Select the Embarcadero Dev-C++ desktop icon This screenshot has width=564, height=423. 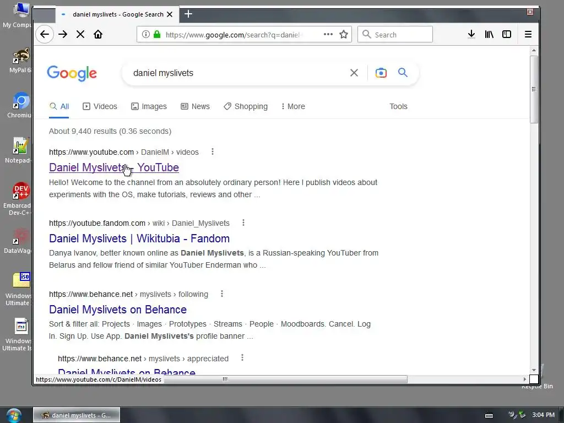pos(18,199)
